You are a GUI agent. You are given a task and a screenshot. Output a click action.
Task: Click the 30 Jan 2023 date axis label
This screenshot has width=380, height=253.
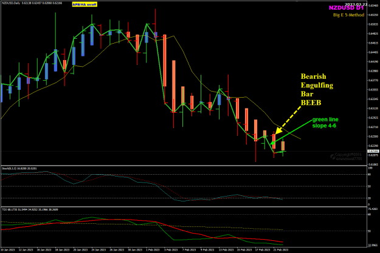point(135,249)
